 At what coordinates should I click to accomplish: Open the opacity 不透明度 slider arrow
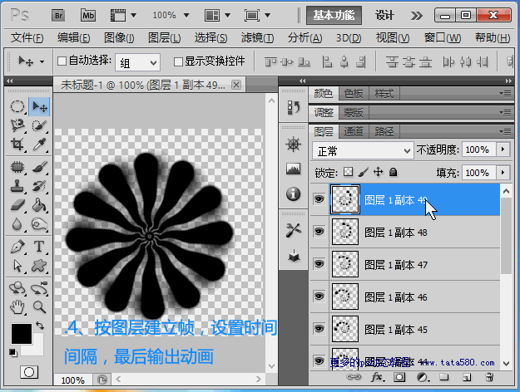click(x=503, y=149)
